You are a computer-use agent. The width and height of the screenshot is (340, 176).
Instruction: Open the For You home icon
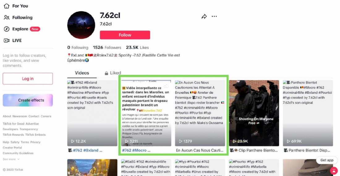[x=7, y=6]
